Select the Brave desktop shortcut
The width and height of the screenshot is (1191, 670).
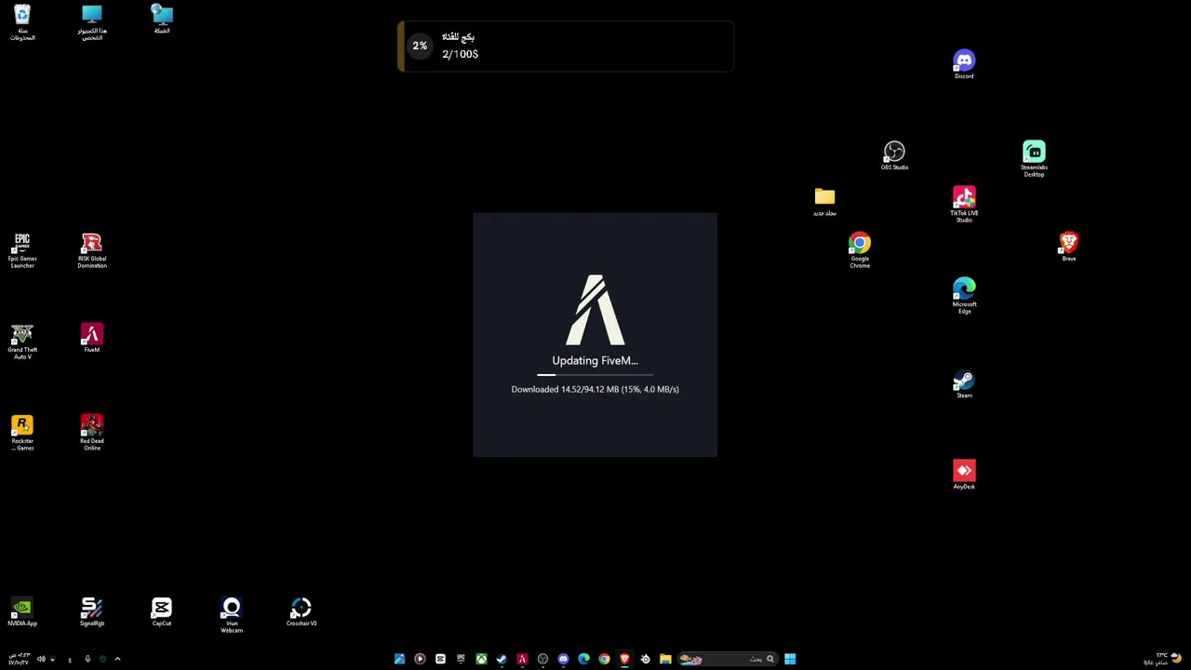point(1068,248)
